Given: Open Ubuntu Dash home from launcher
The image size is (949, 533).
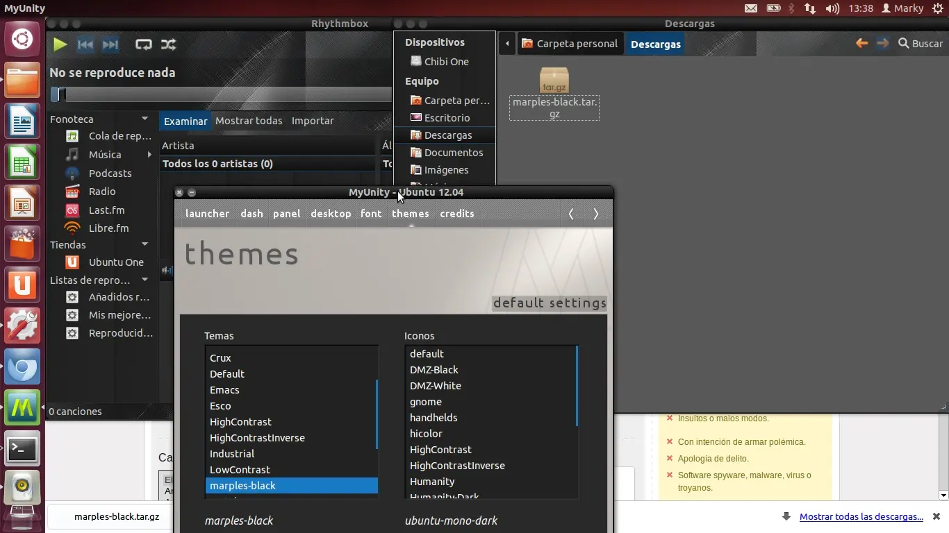Looking at the screenshot, I should (22, 39).
